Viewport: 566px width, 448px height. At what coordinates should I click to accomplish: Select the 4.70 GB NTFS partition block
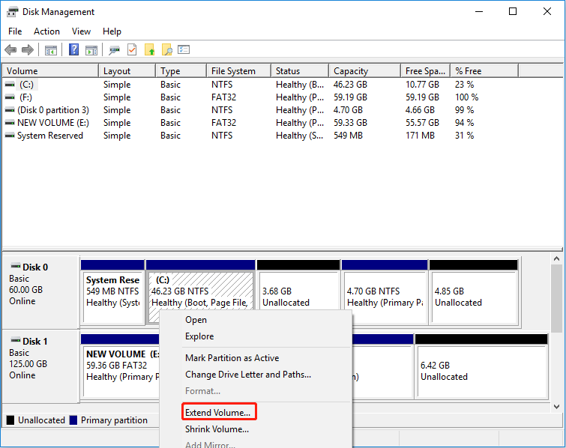[x=385, y=292]
